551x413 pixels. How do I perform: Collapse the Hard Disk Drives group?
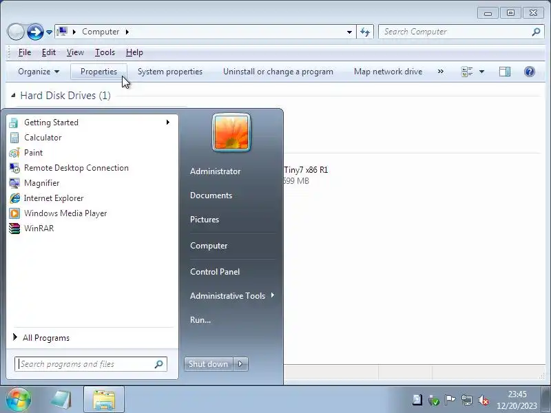pyautogui.click(x=13, y=95)
